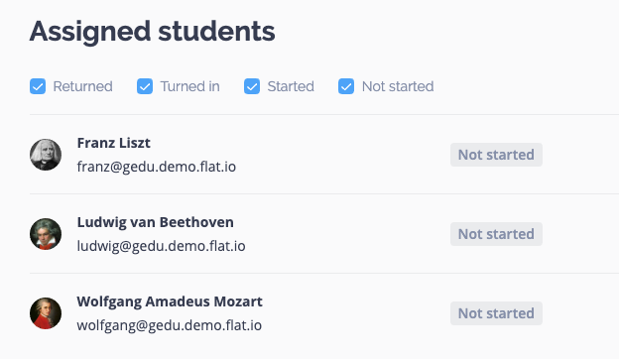Open the Franz Liszt student name

click(114, 143)
